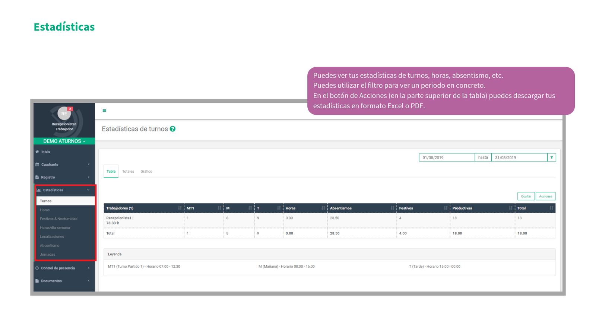Click the RE user avatar
596x335 pixels.
[64, 114]
